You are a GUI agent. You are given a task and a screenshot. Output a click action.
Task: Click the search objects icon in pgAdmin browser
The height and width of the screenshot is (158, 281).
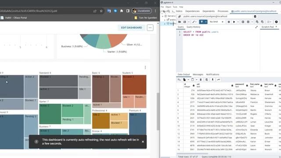click(x=169, y=11)
